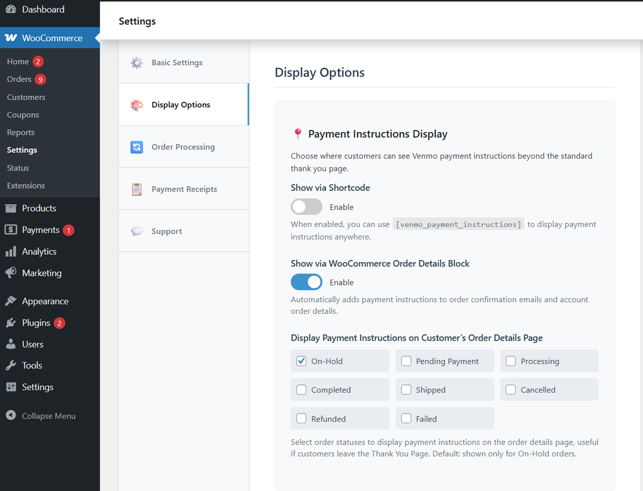Click the Dashboard gauge icon
Viewport: 643px width, 491px height.
tap(11, 9)
